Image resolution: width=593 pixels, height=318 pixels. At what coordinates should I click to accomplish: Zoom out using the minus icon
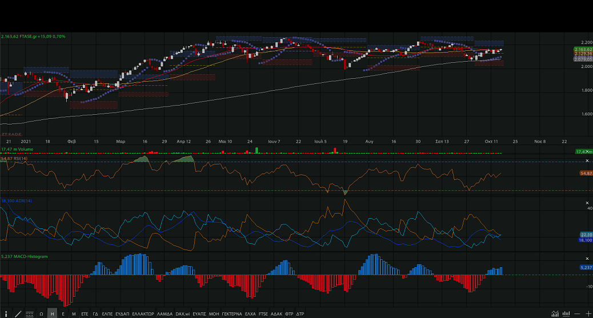tap(577, 314)
